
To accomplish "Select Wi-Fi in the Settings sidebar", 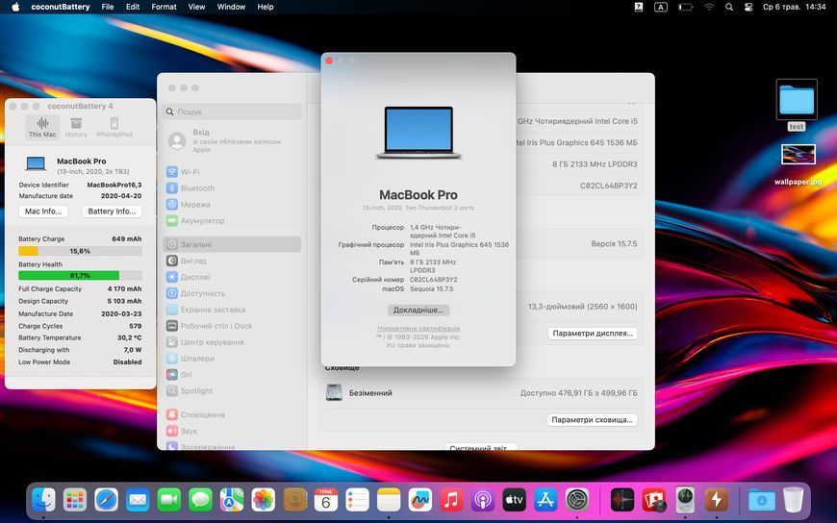I will point(232,172).
